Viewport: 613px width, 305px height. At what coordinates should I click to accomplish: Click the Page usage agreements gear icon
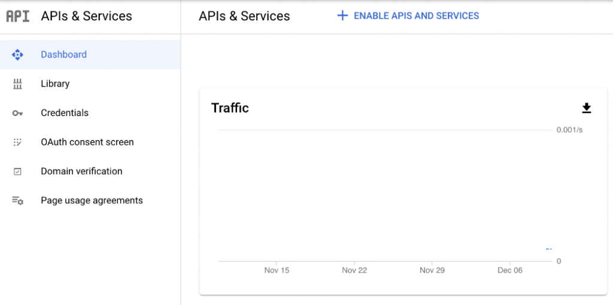coord(17,201)
